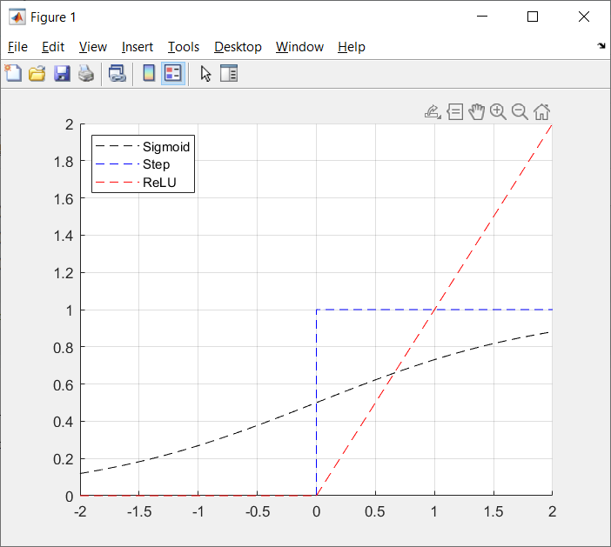Maximize the Figure 1 window
This screenshot has height=547, width=611.
coord(533,17)
